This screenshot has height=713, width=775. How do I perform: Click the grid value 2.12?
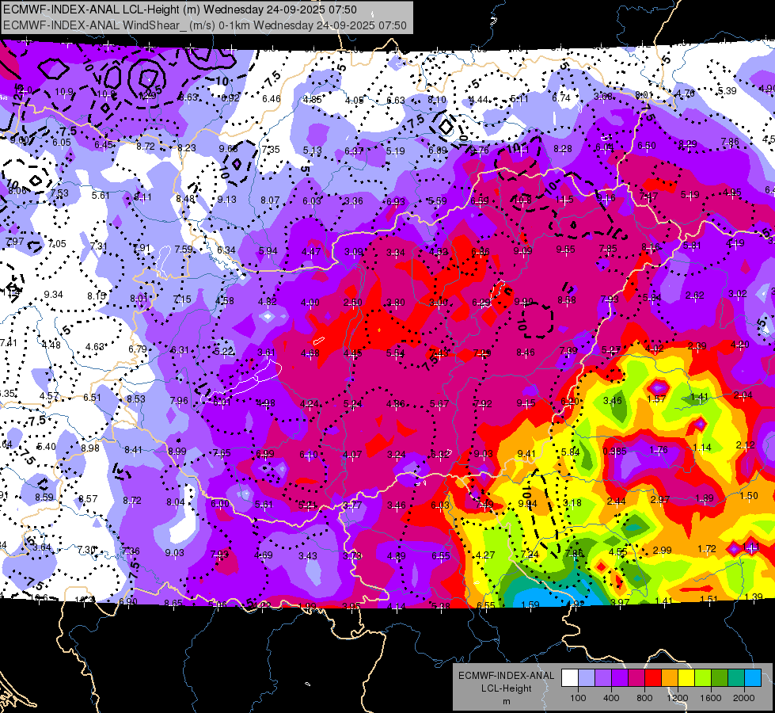point(746,444)
